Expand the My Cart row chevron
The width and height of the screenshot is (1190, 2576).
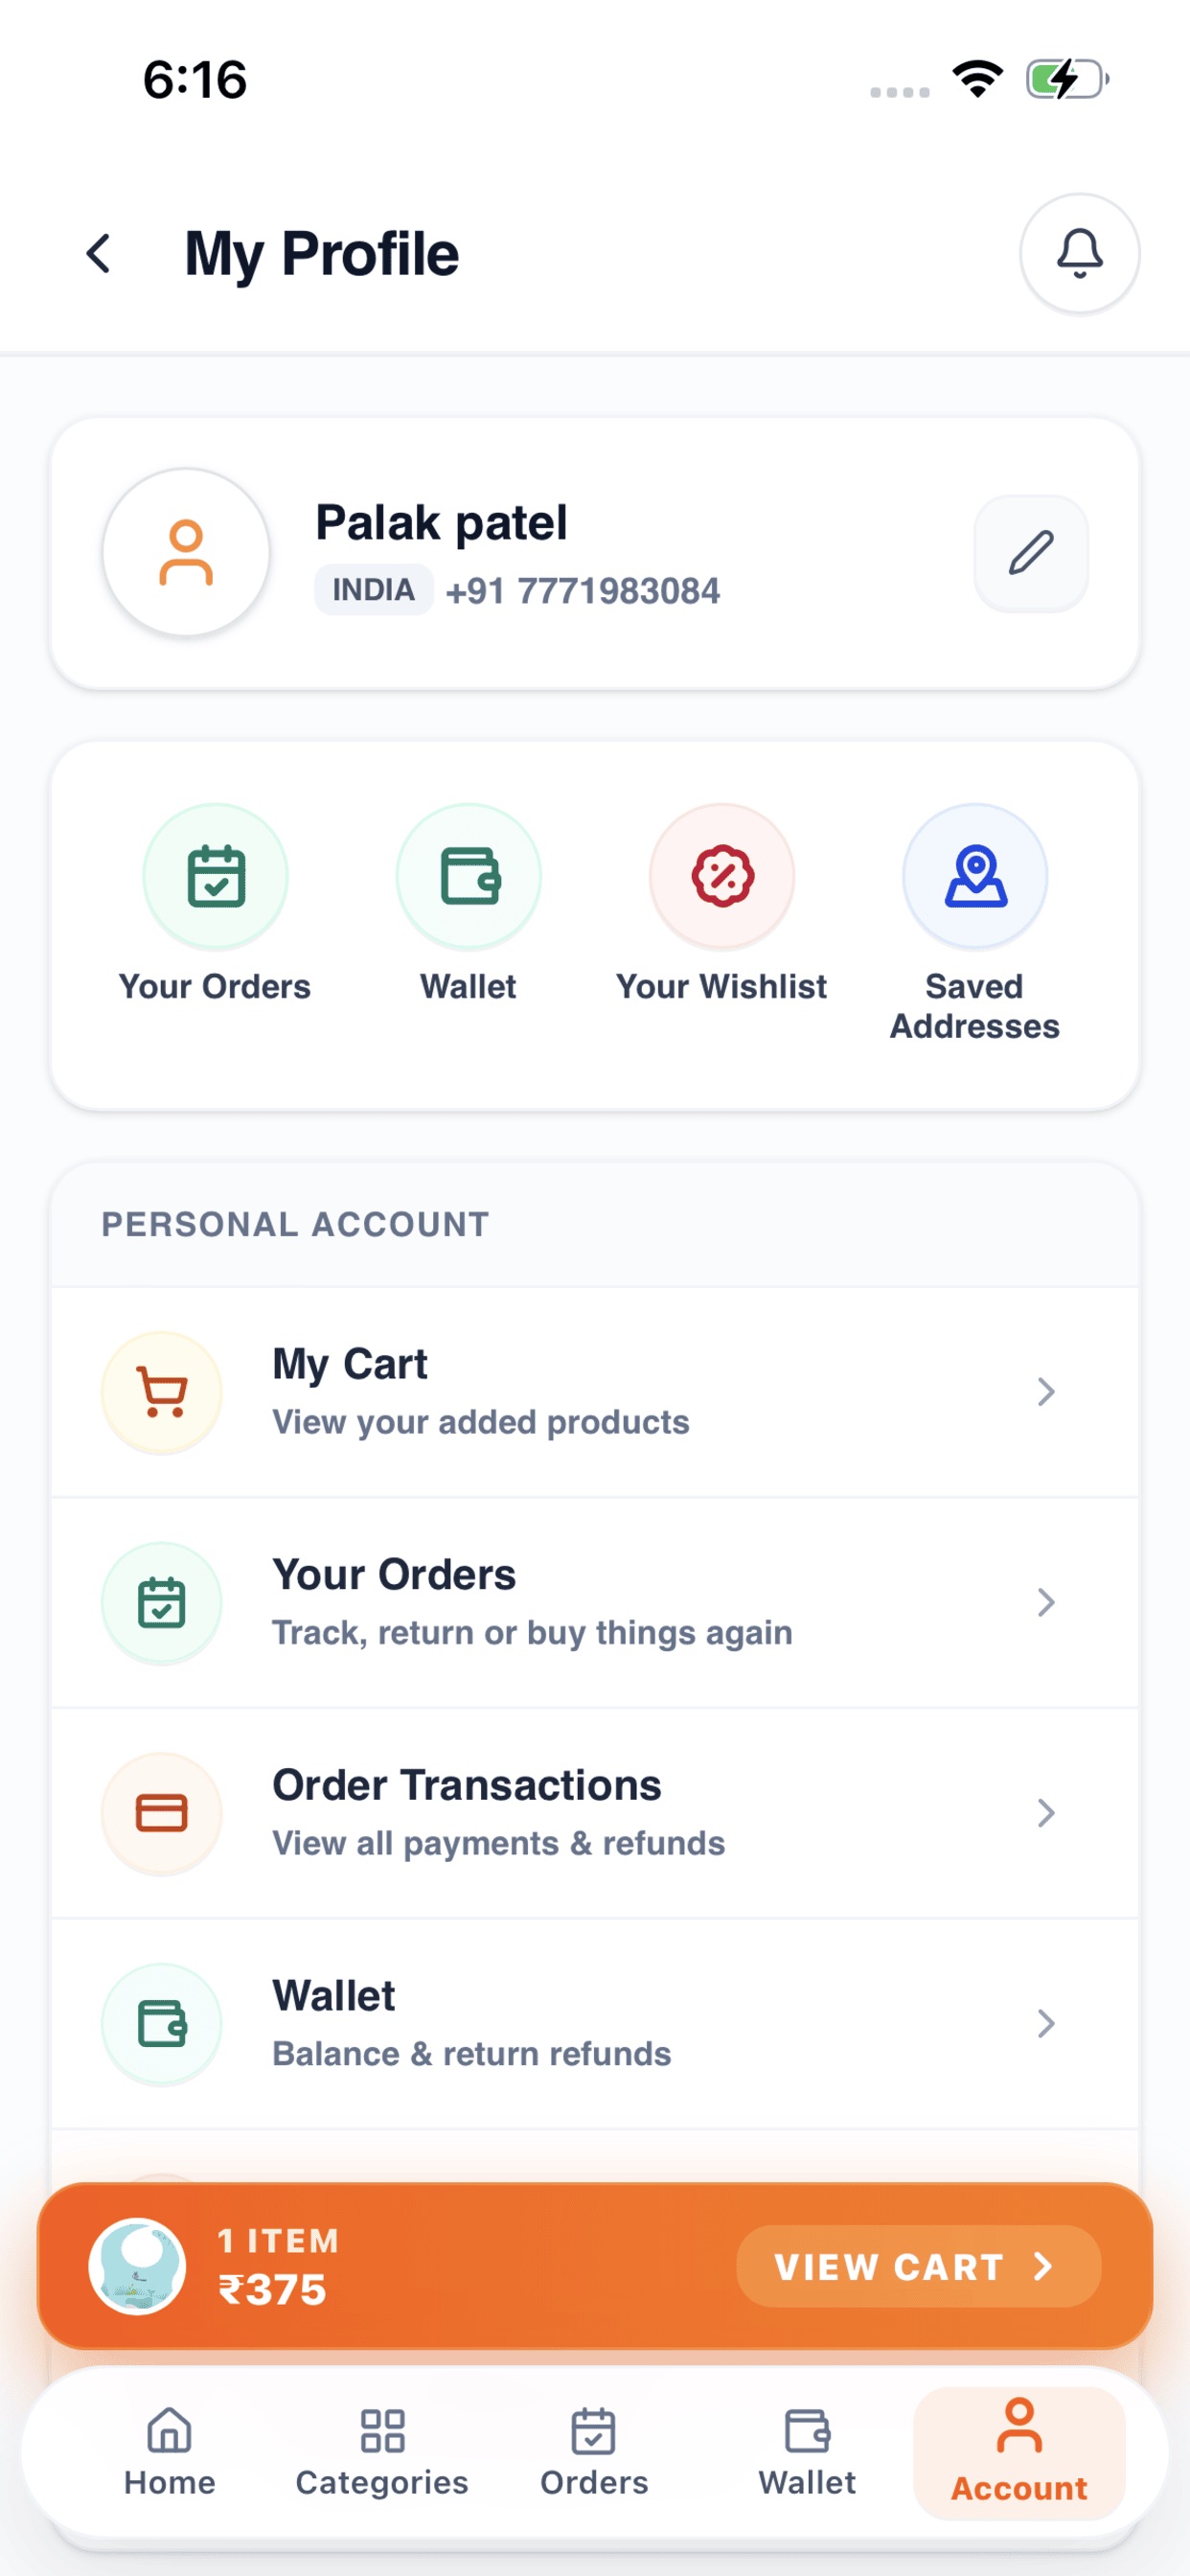pyautogui.click(x=1046, y=1392)
